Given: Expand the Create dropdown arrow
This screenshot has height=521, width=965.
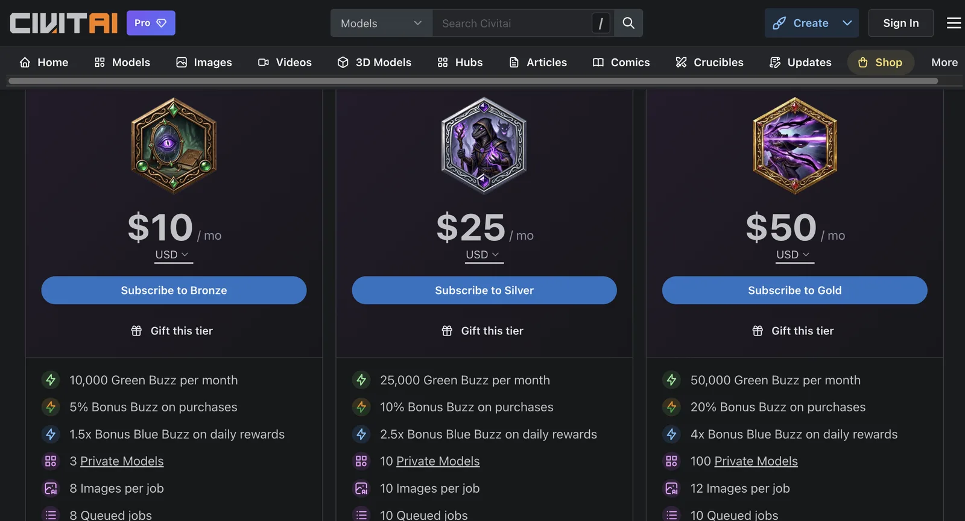Looking at the screenshot, I should (847, 23).
